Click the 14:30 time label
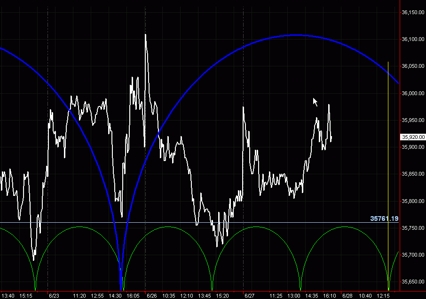Viewport: 426px width, 299px height. tap(115, 296)
